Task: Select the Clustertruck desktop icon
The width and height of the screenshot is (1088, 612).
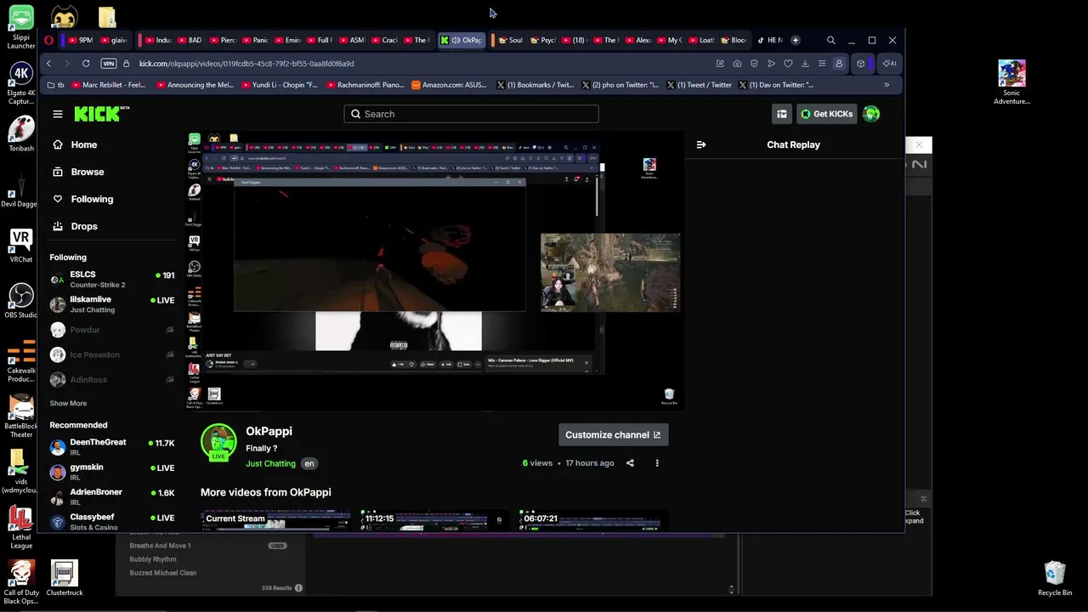Action: [65, 578]
